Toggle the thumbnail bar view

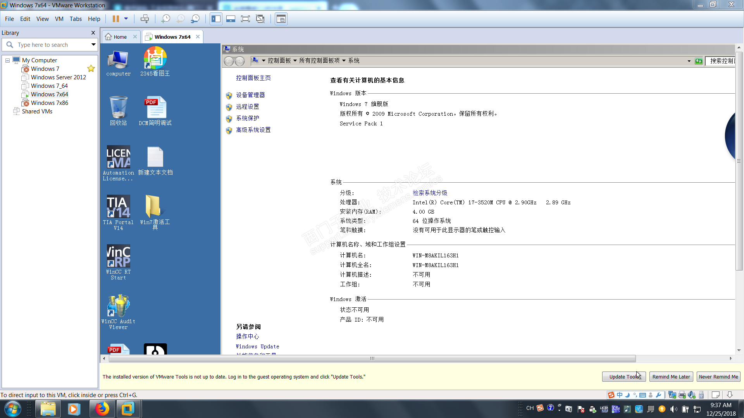(231, 19)
